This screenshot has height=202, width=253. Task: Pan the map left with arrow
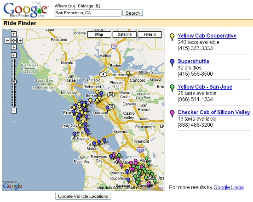pos(7,40)
